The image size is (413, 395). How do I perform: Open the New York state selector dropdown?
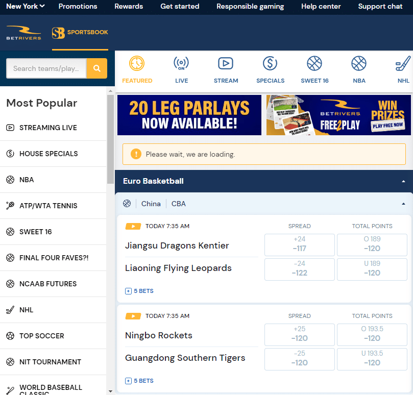tap(25, 7)
